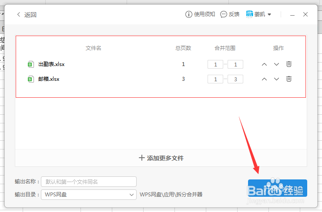
Task: Select the 邮箱.xlsx file name
Action: (49, 79)
